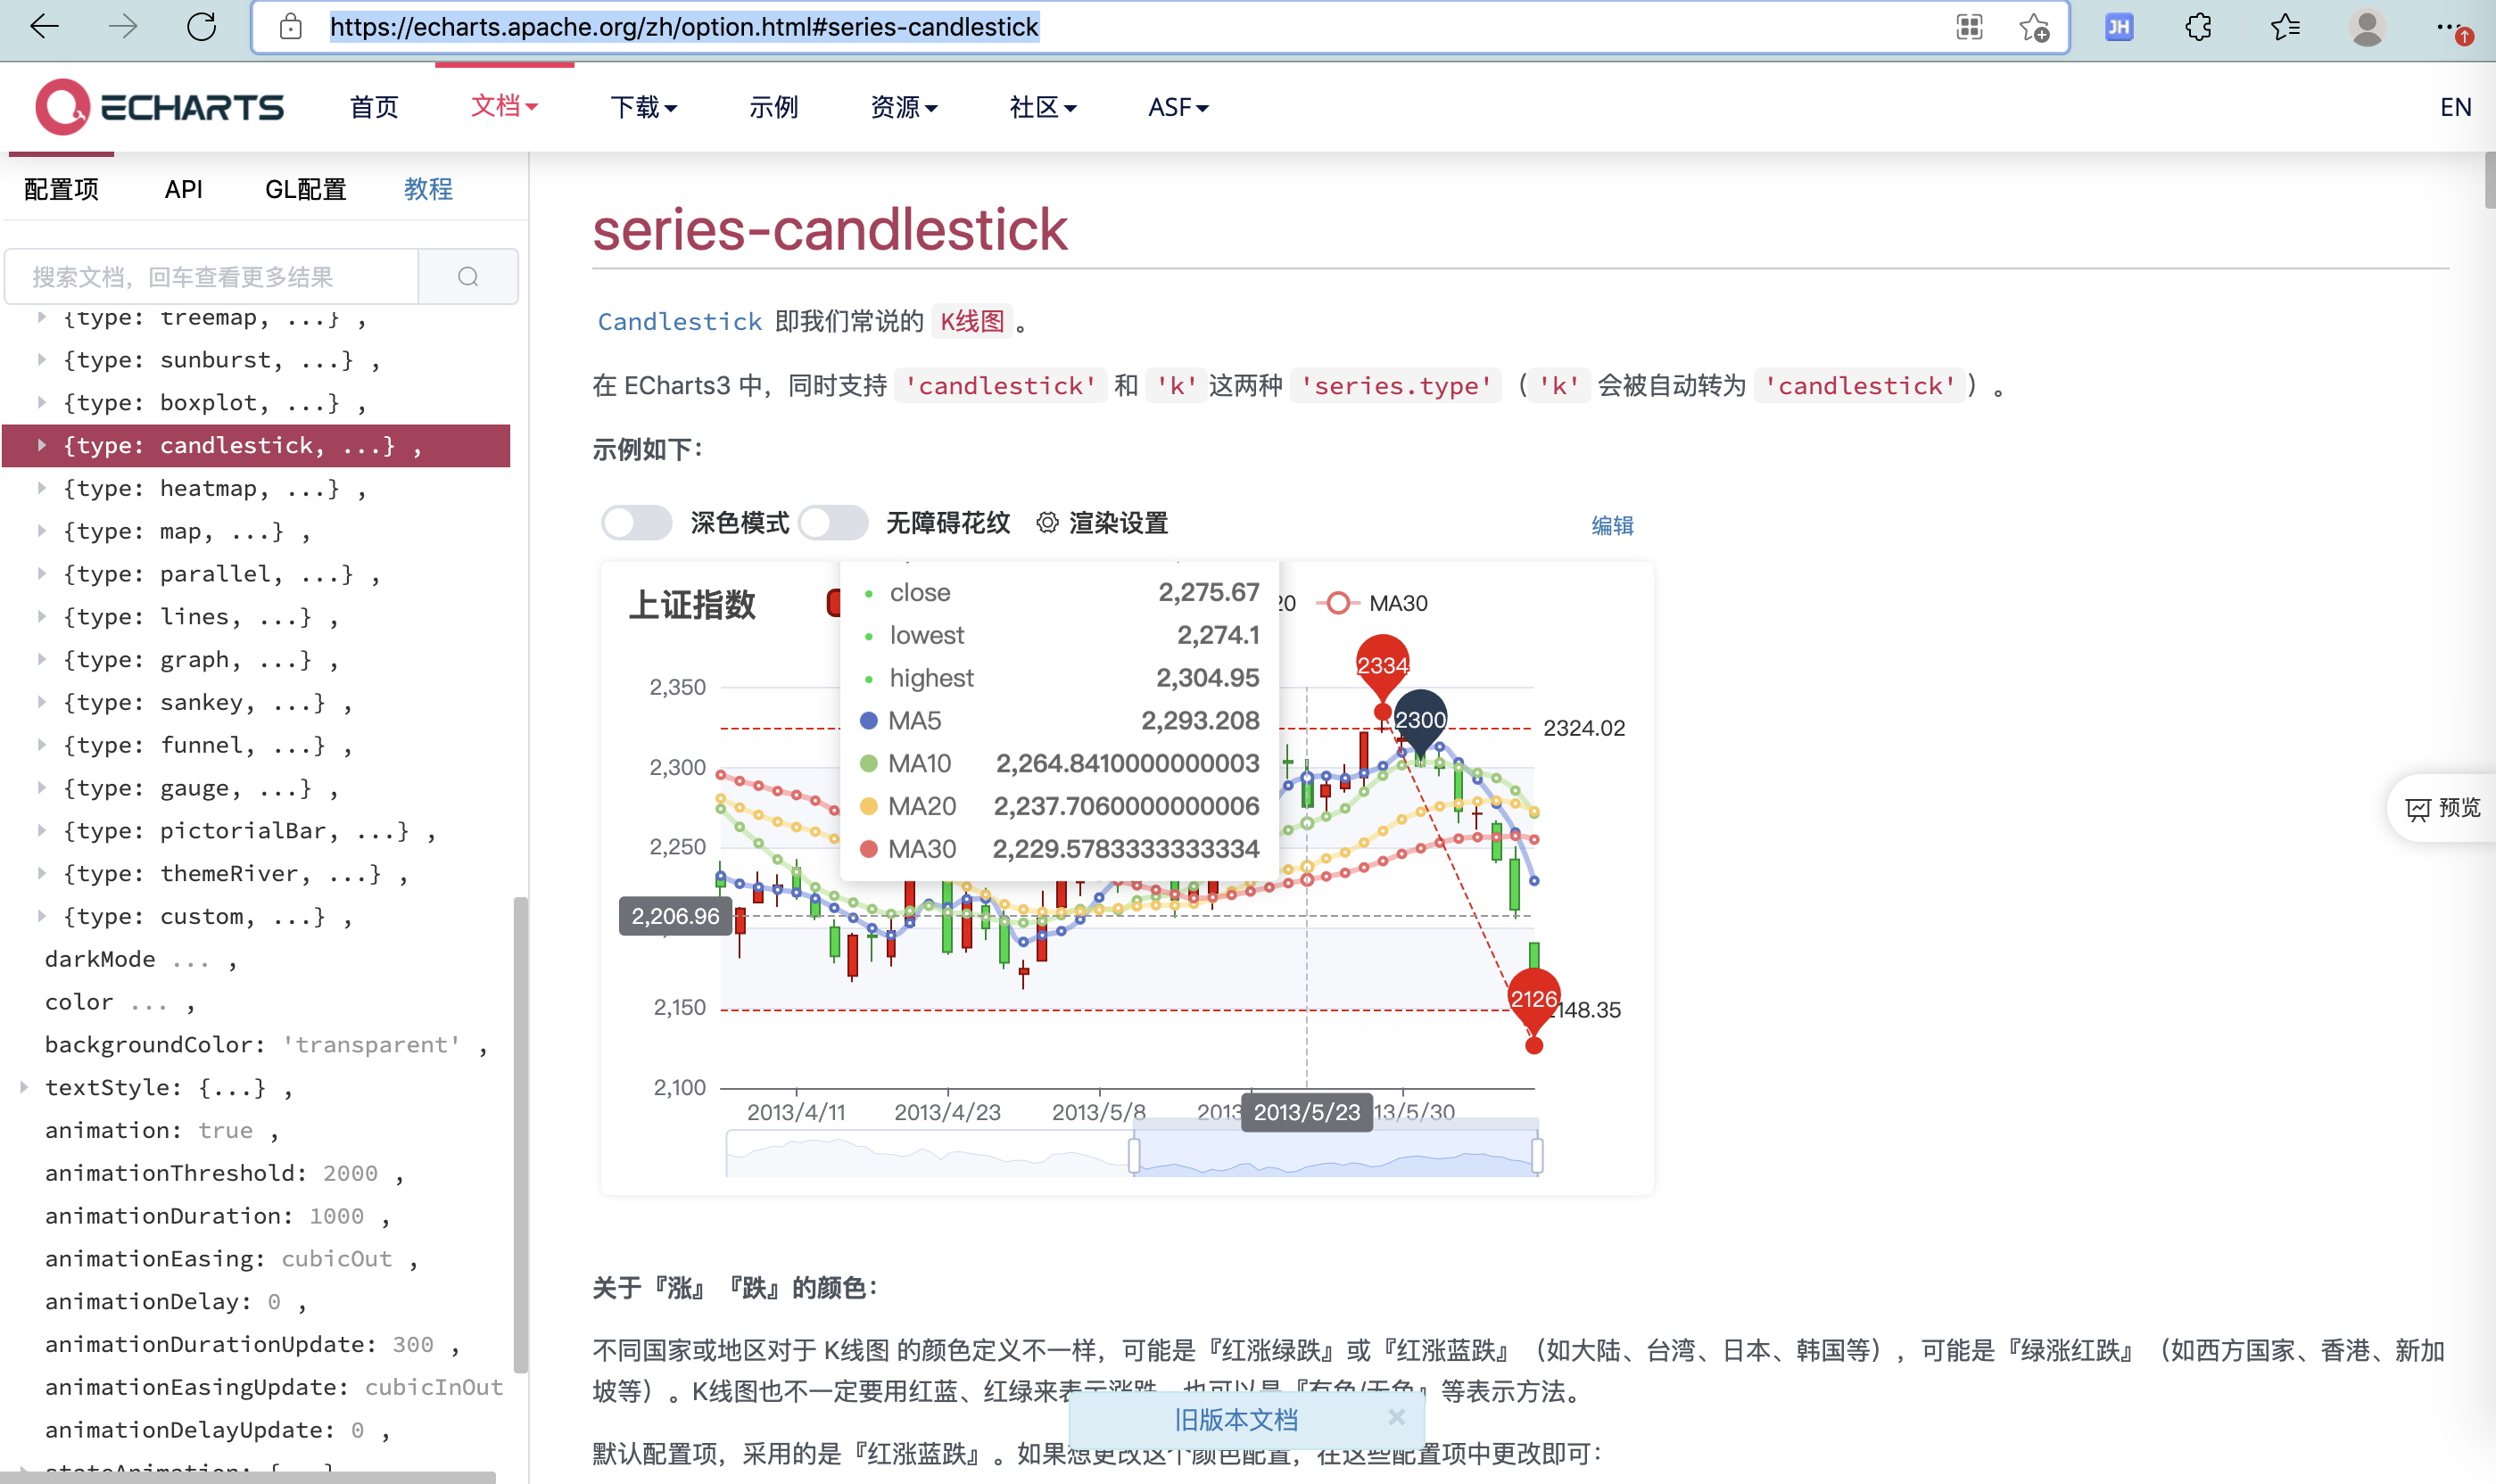This screenshot has height=1484, width=2496.
Task: Open the Candlestick link in description
Action: point(680,321)
